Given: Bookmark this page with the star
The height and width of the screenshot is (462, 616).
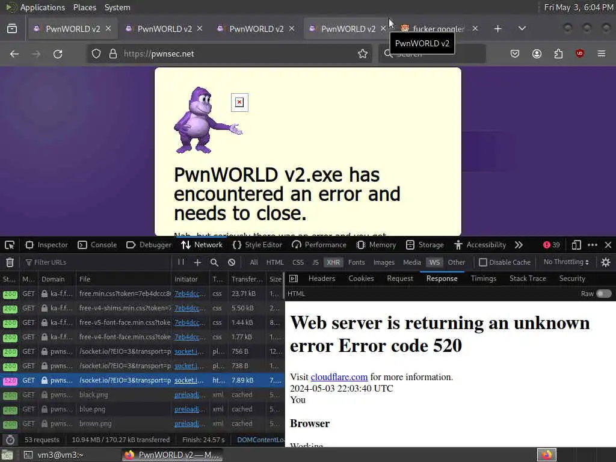Looking at the screenshot, I should [363, 54].
